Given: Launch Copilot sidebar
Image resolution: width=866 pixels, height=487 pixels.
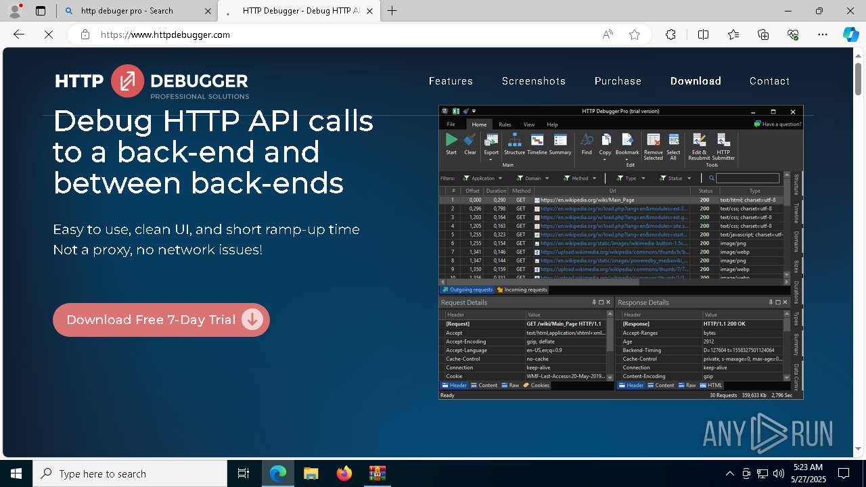Looking at the screenshot, I should click(850, 34).
